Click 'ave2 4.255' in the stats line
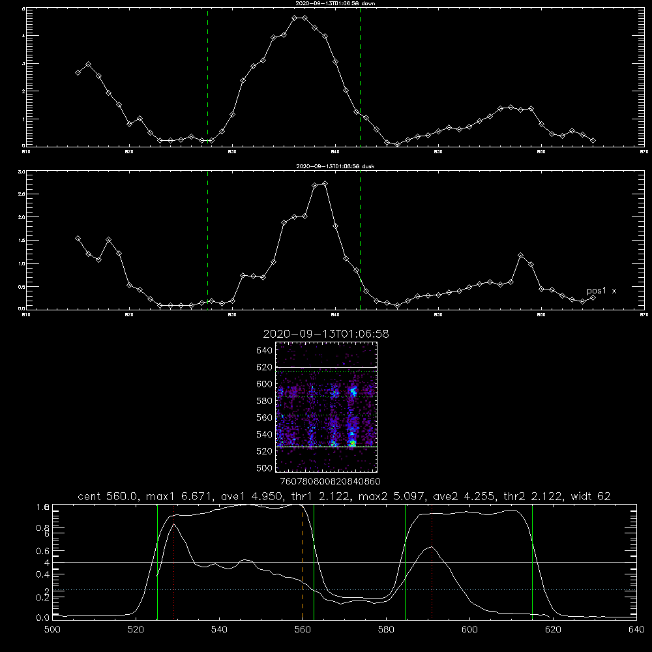Screen dimensions: 652x652 464,496
